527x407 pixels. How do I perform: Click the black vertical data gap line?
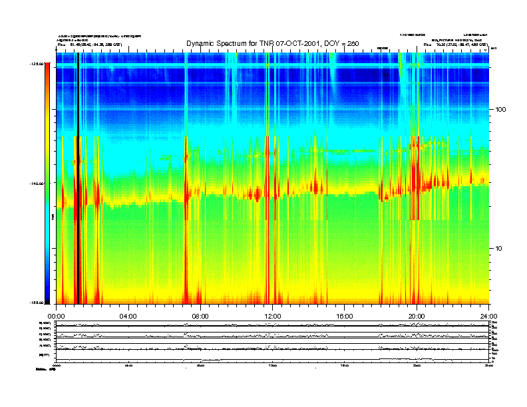[78, 178]
